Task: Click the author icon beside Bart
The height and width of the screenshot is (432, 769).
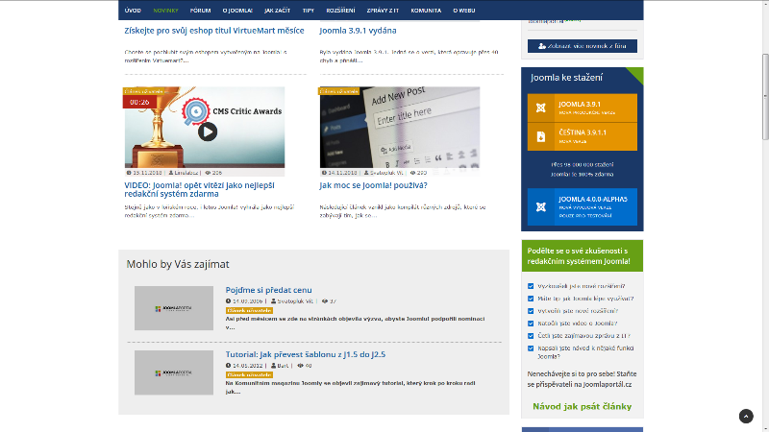Action: coord(274,366)
